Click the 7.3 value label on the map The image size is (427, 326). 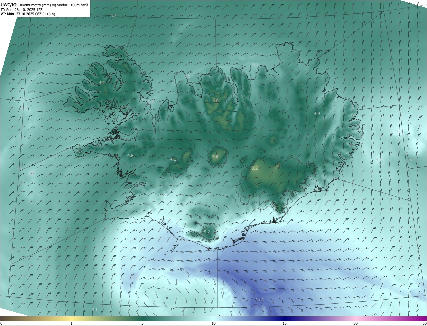pos(412,160)
